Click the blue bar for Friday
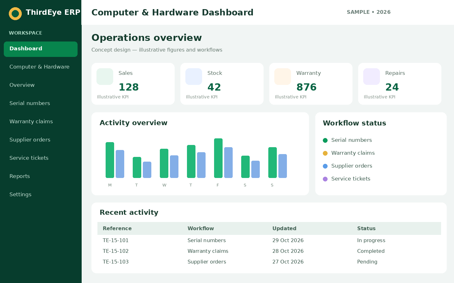The image size is (454, 283). (228, 163)
